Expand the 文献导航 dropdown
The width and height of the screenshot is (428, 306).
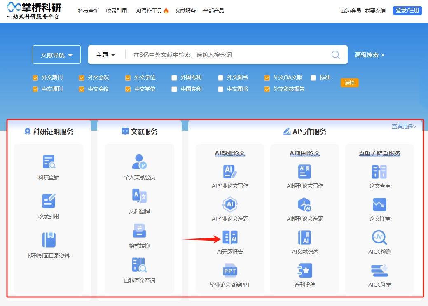coord(56,55)
